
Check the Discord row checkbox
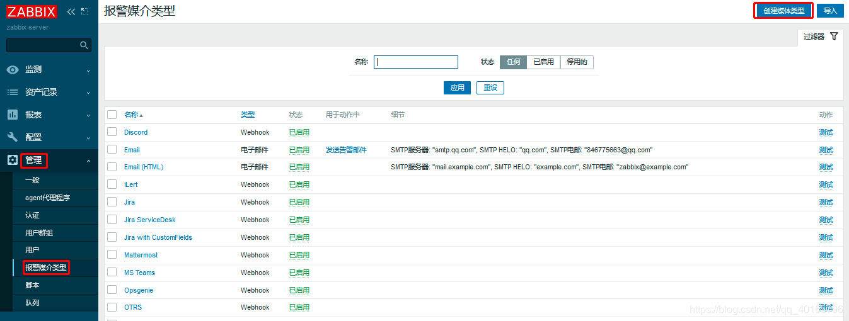click(x=112, y=132)
